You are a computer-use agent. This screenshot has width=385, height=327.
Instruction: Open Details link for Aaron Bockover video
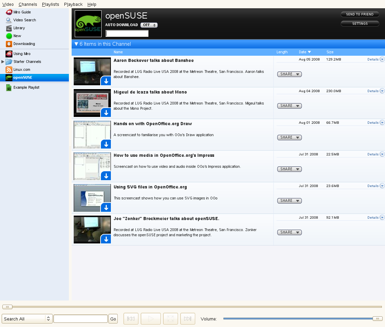[373, 59]
